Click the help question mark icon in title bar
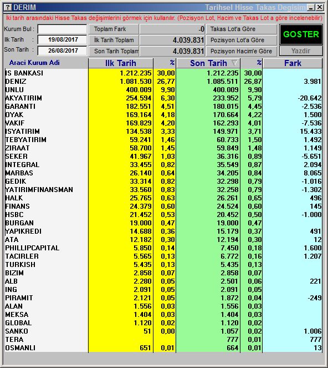 [8, 7]
